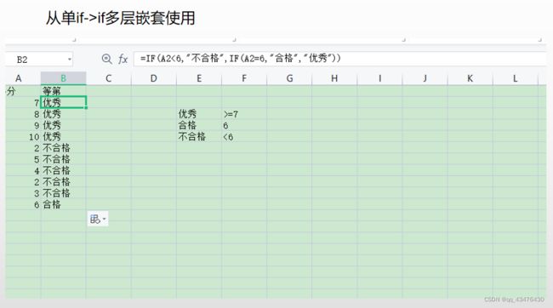Select legend cell '不合格' in column E
This screenshot has height=308, width=553.
tap(199, 136)
